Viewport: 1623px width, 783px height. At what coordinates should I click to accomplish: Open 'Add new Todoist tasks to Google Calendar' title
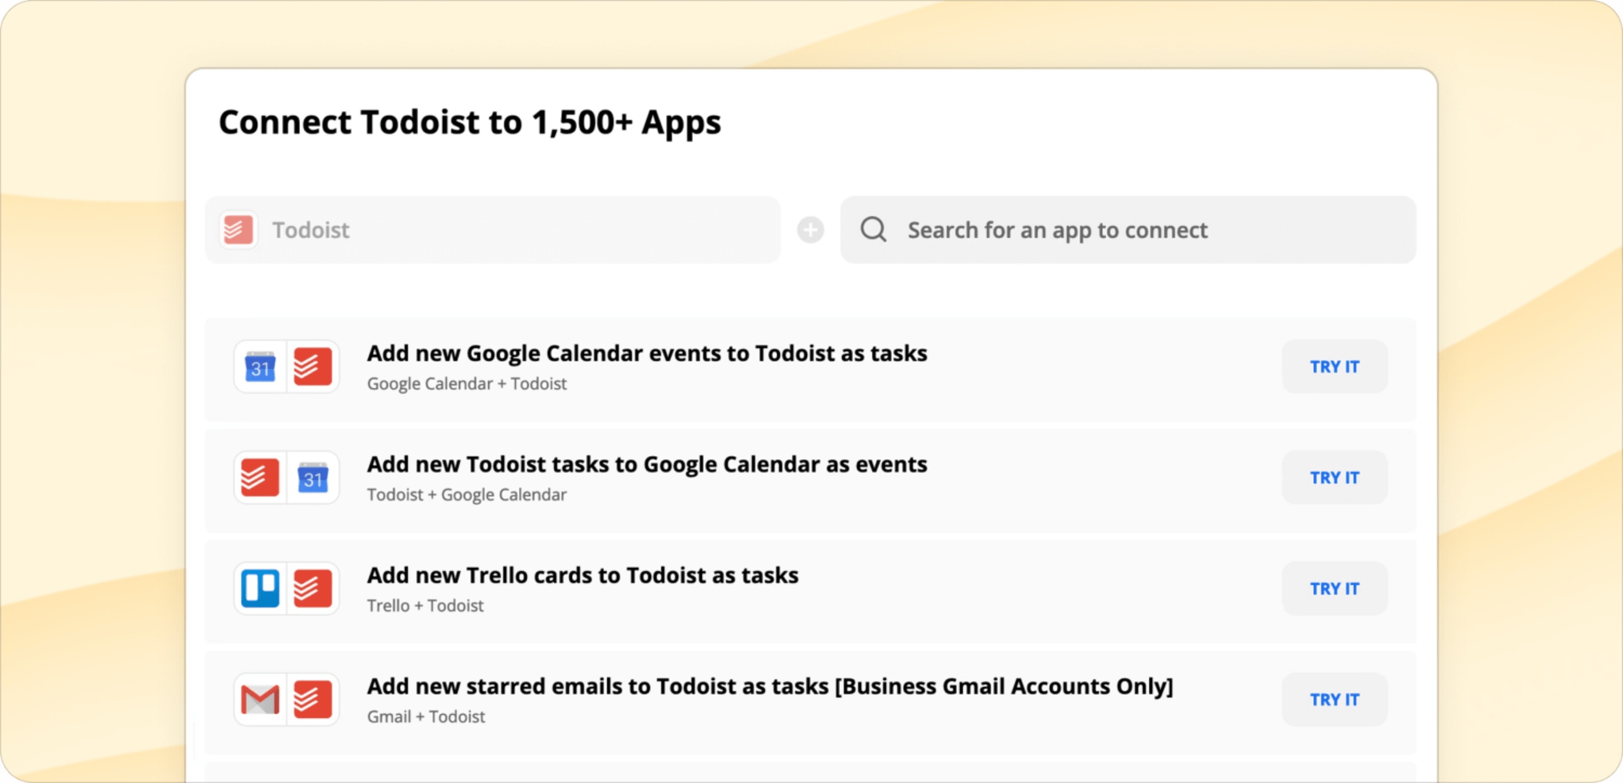[647, 465]
